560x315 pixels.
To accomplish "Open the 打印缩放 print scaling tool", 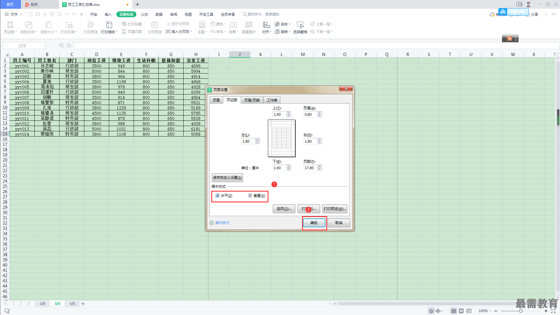I will coord(109,28).
